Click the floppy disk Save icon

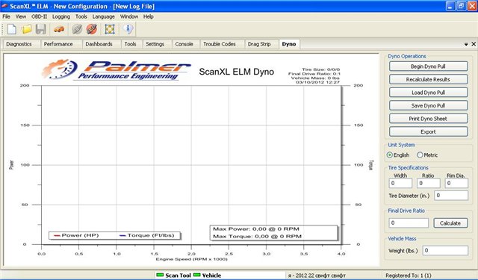tap(40, 29)
